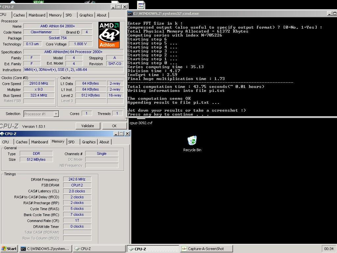Click the Socket 754 package field
Screen dimensions: 337x253
[x=58, y=38]
